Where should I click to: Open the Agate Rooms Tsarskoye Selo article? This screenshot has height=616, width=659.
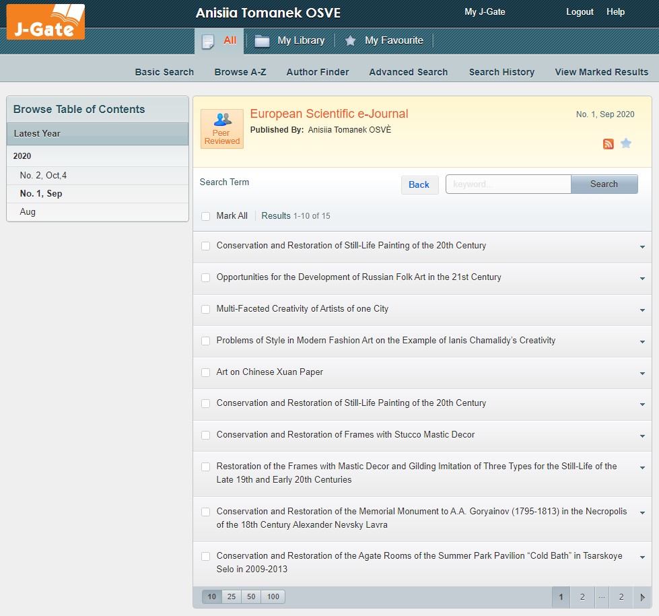point(419,562)
